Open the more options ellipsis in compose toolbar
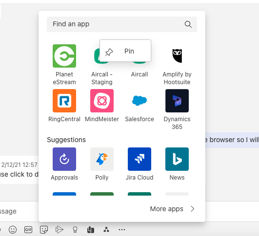The image size is (259, 236). coord(122,229)
